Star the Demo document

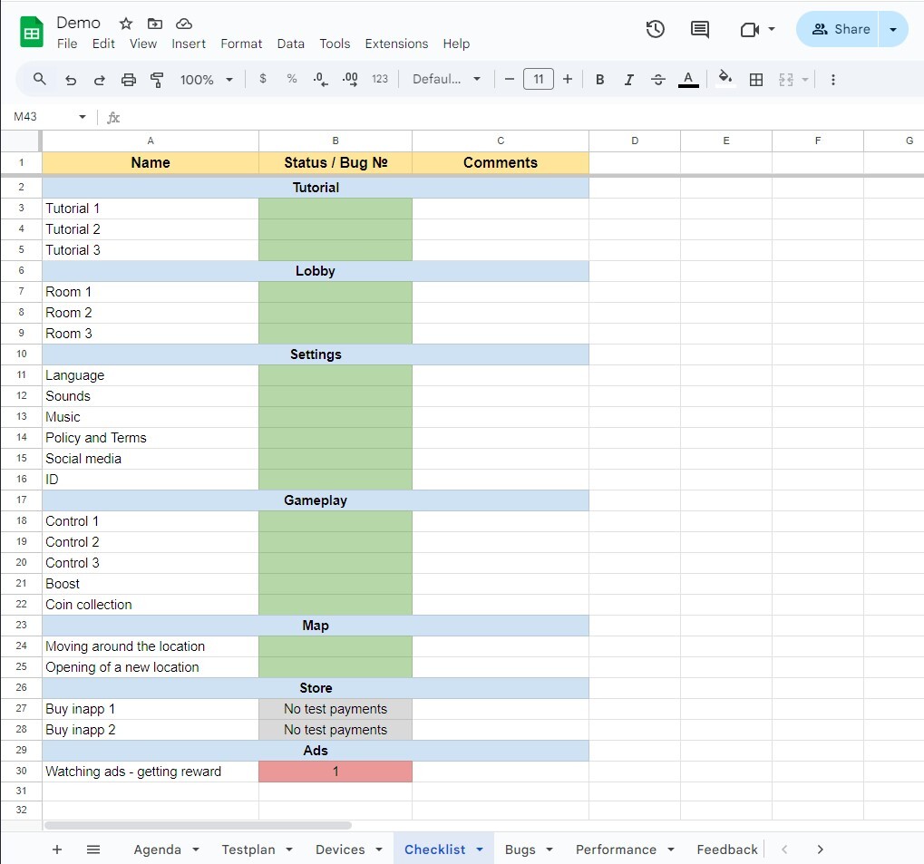(x=126, y=24)
